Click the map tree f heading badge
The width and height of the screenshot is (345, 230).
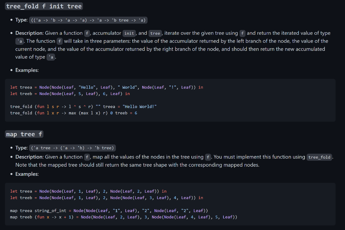[x=24, y=134]
